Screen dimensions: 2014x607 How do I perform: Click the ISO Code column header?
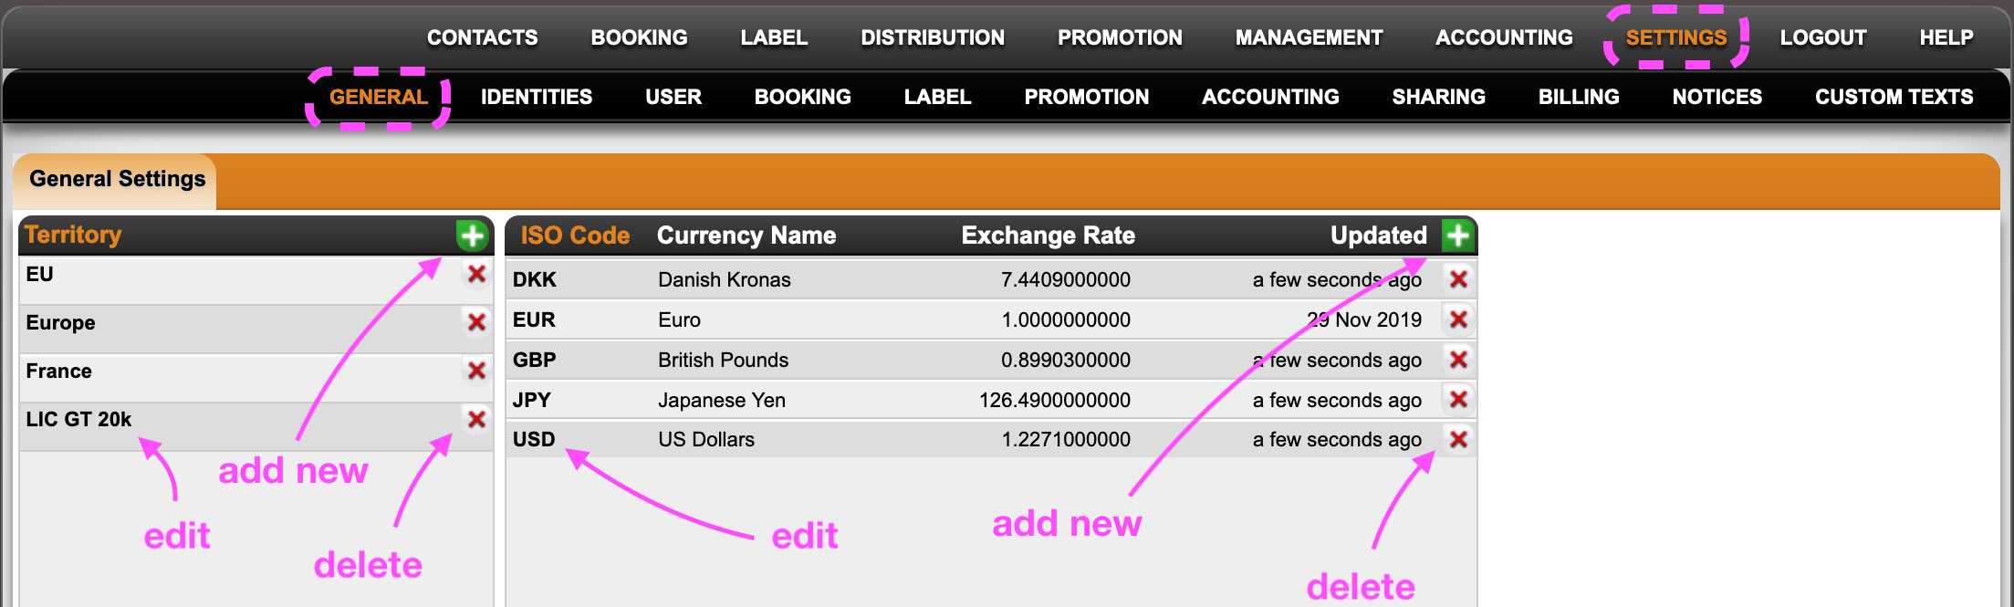[x=575, y=235]
